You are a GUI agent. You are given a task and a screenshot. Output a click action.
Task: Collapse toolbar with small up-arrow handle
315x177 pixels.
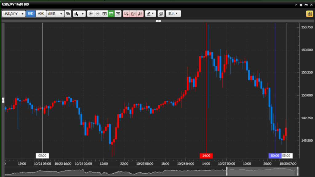tap(158, 21)
